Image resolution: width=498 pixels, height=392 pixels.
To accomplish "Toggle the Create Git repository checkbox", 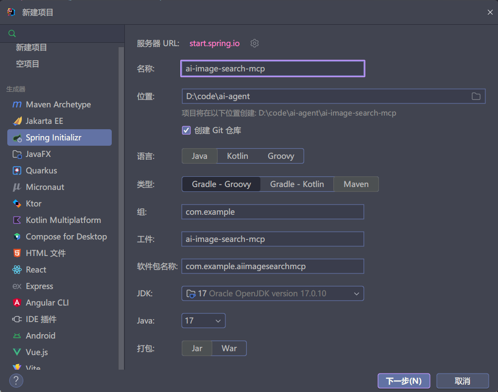I will pyautogui.click(x=187, y=131).
